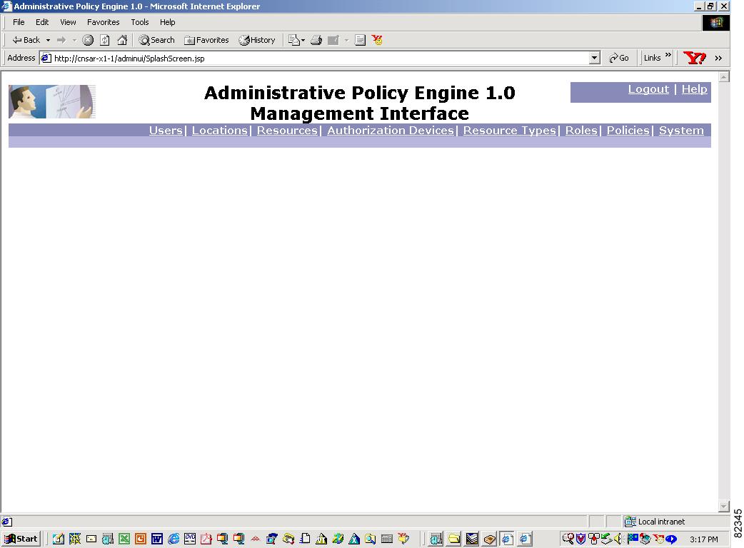Image resolution: width=744 pixels, height=548 pixels.
Task: Launch Internet Explorer from quick launch
Action: pyautogui.click(x=174, y=539)
